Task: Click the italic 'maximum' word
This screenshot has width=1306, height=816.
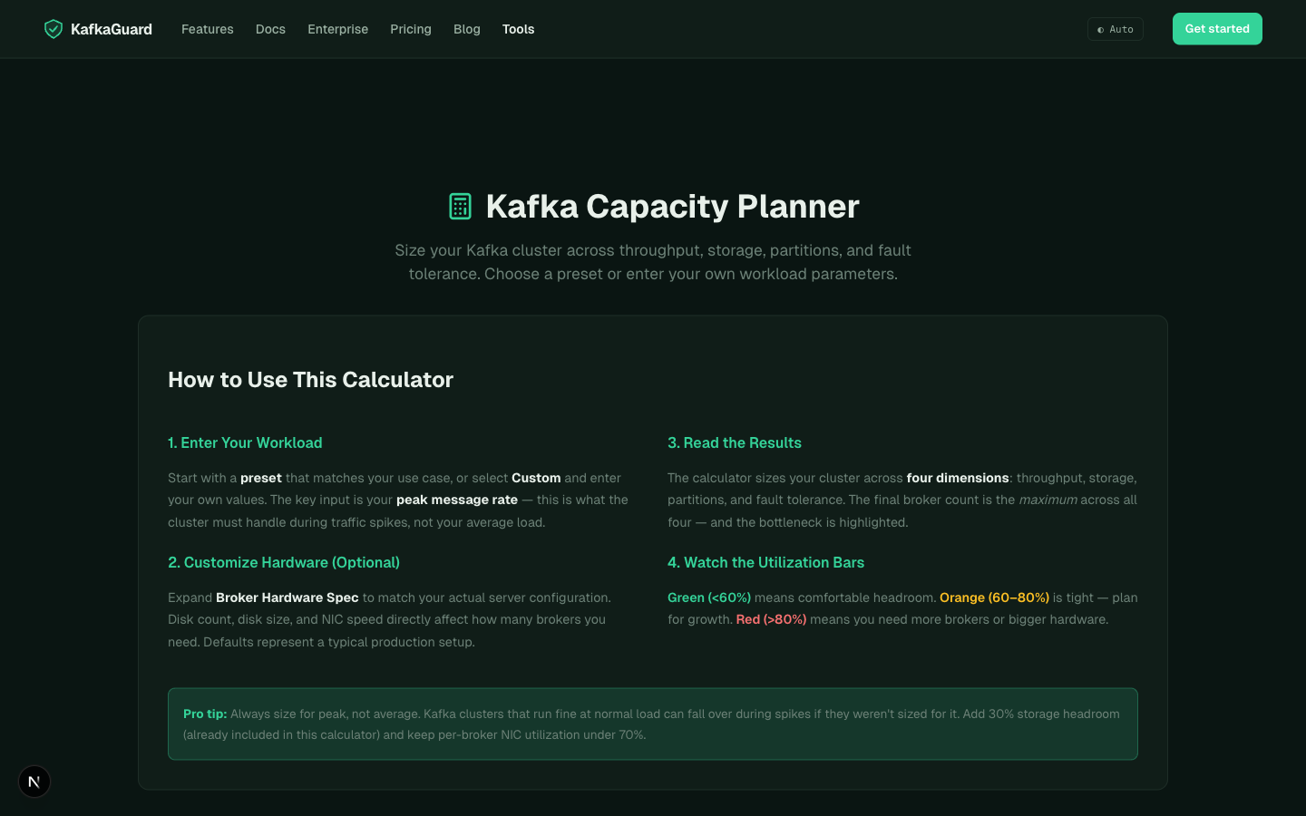Action: 1048,500
